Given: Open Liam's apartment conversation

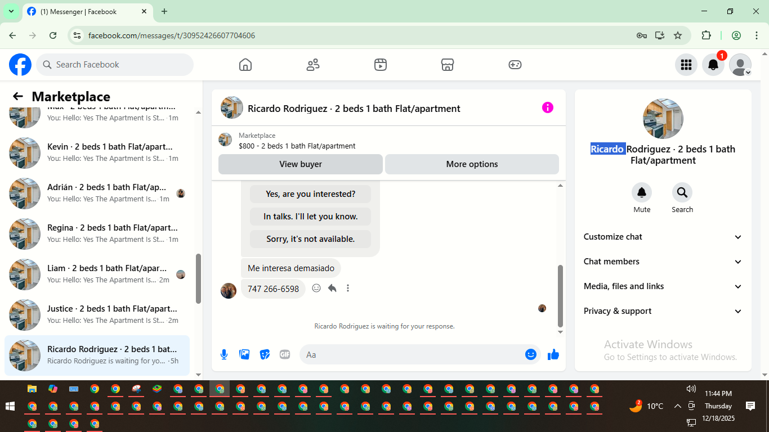Looking at the screenshot, I should (97, 274).
